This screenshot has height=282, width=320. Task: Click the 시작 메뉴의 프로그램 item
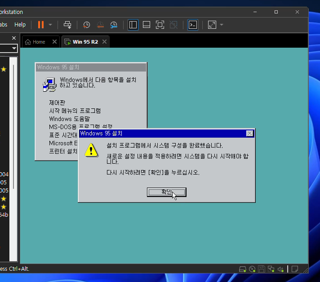click(x=75, y=111)
